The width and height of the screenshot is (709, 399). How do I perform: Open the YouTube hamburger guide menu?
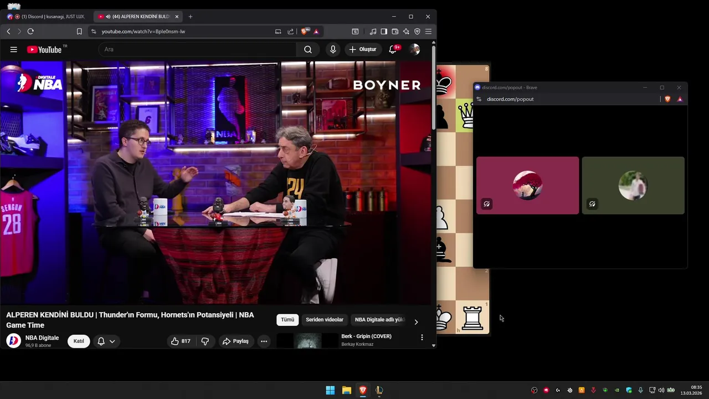[14, 49]
